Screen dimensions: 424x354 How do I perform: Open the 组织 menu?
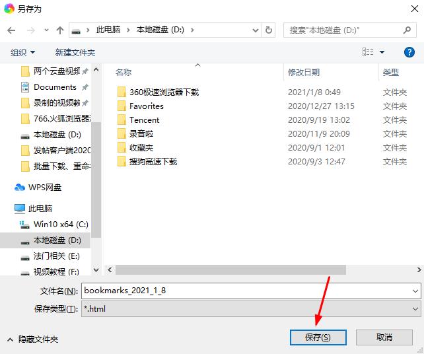22,52
